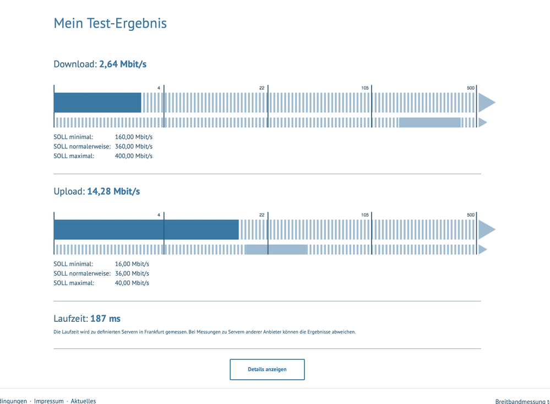Click the Mein Test-Ergebnis page title
Image resolution: width=550 pixels, height=404 pixels.
(x=110, y=23)
